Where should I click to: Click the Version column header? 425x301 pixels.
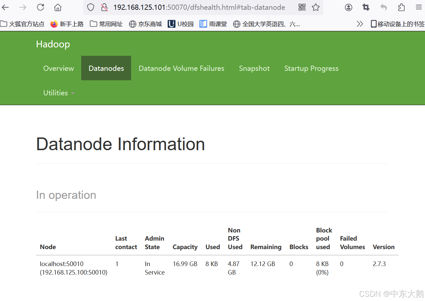tap(384, 247)
